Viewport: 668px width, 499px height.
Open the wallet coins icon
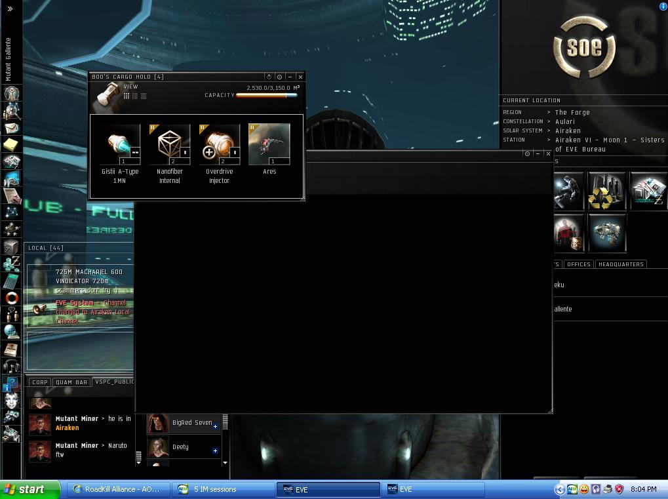coord(12,264)
